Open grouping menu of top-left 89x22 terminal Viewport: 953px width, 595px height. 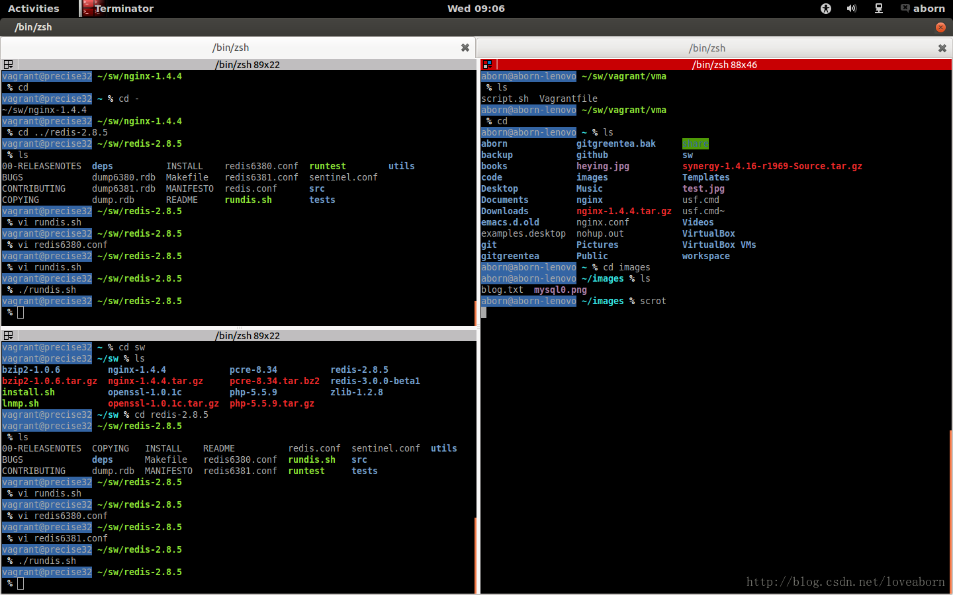pos(9,65)
